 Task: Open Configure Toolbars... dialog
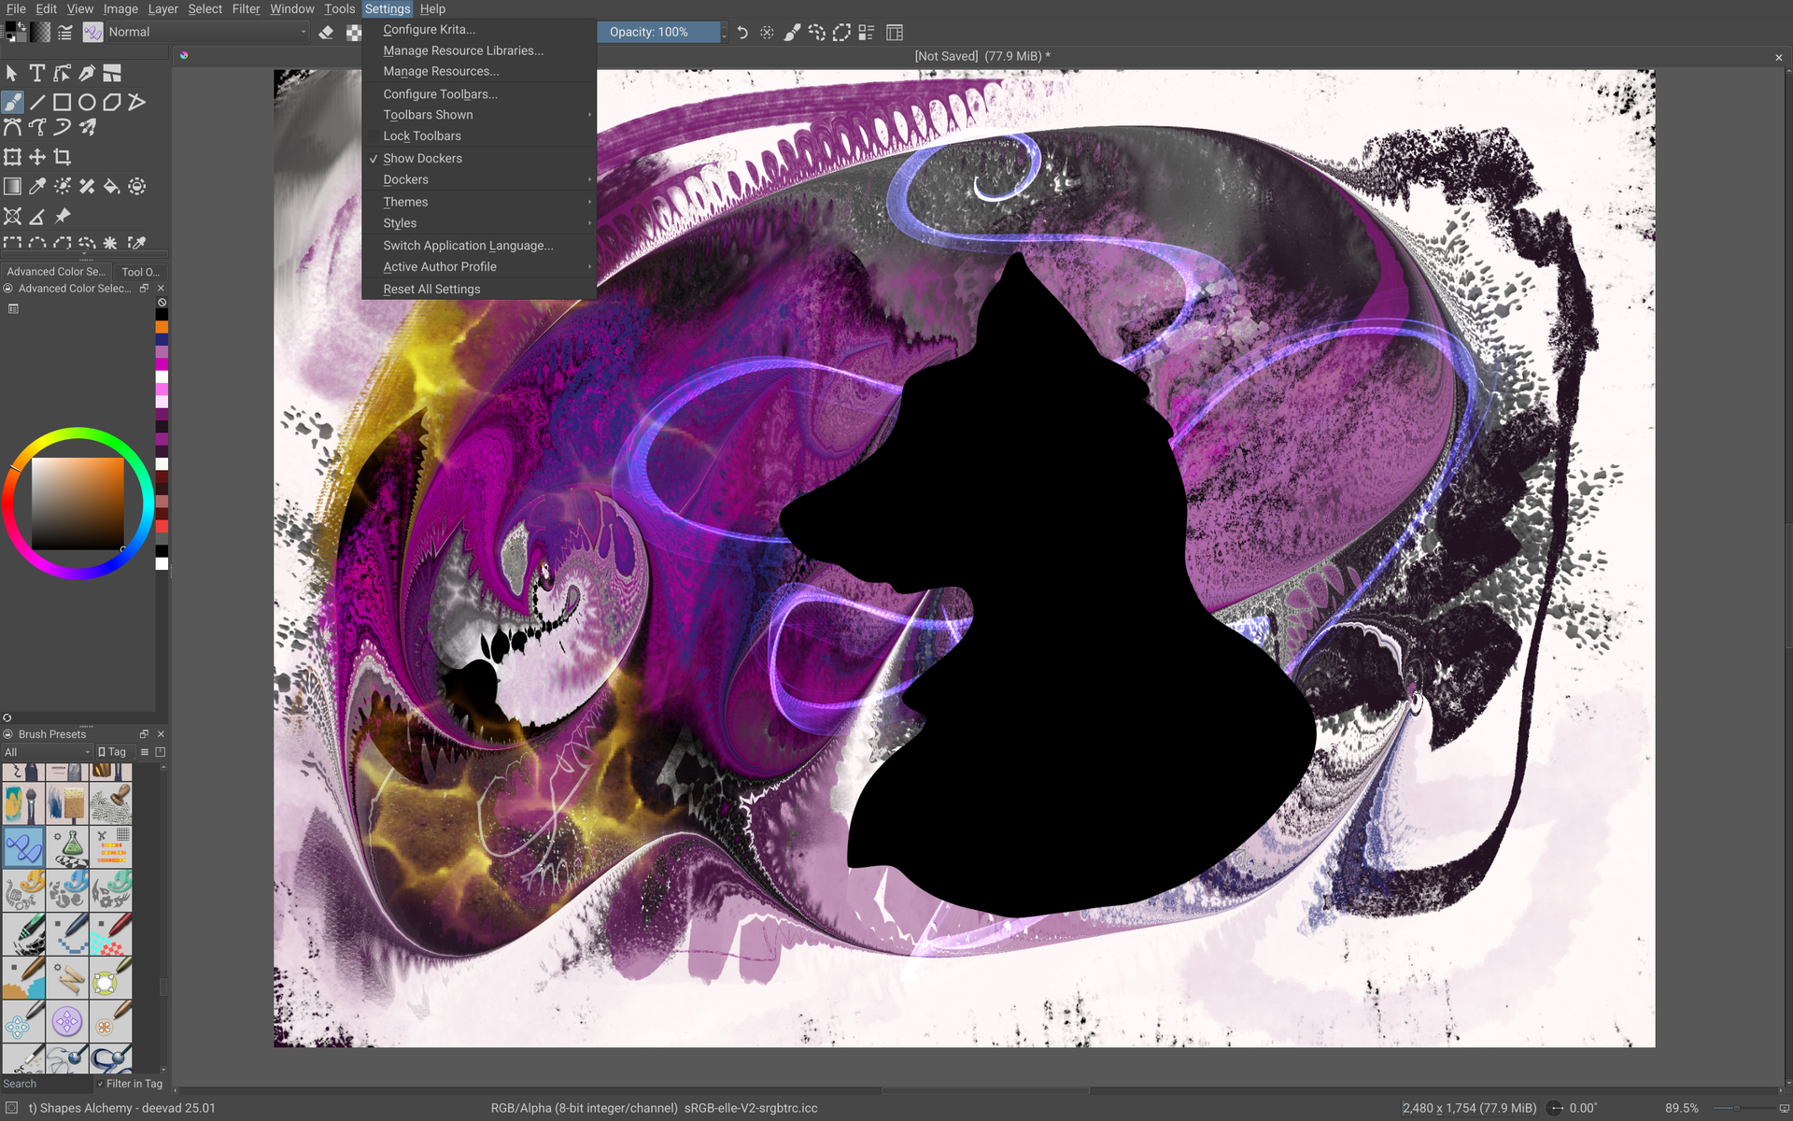[x=479, y=93]
